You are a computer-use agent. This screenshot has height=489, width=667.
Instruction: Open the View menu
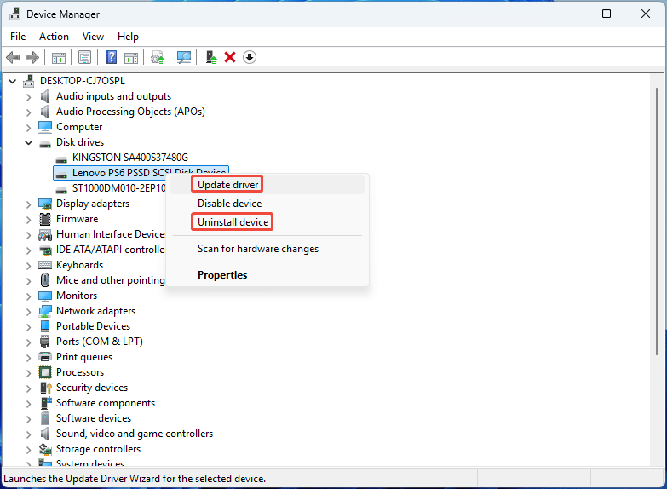(x=93, y=37)
